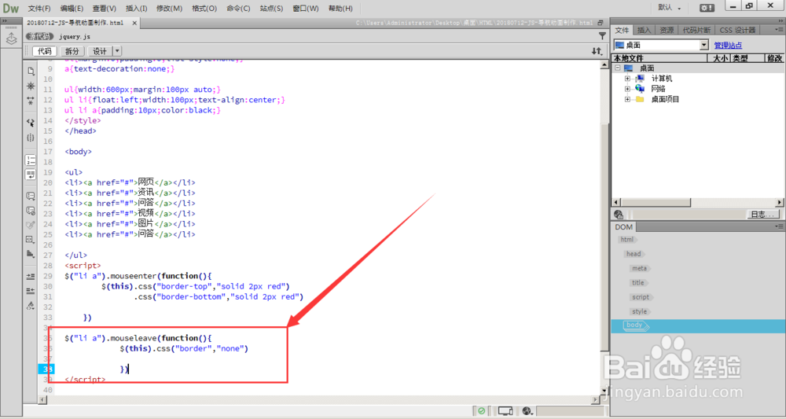Click the filter related files funnel icon

click(x=602, y=36)
